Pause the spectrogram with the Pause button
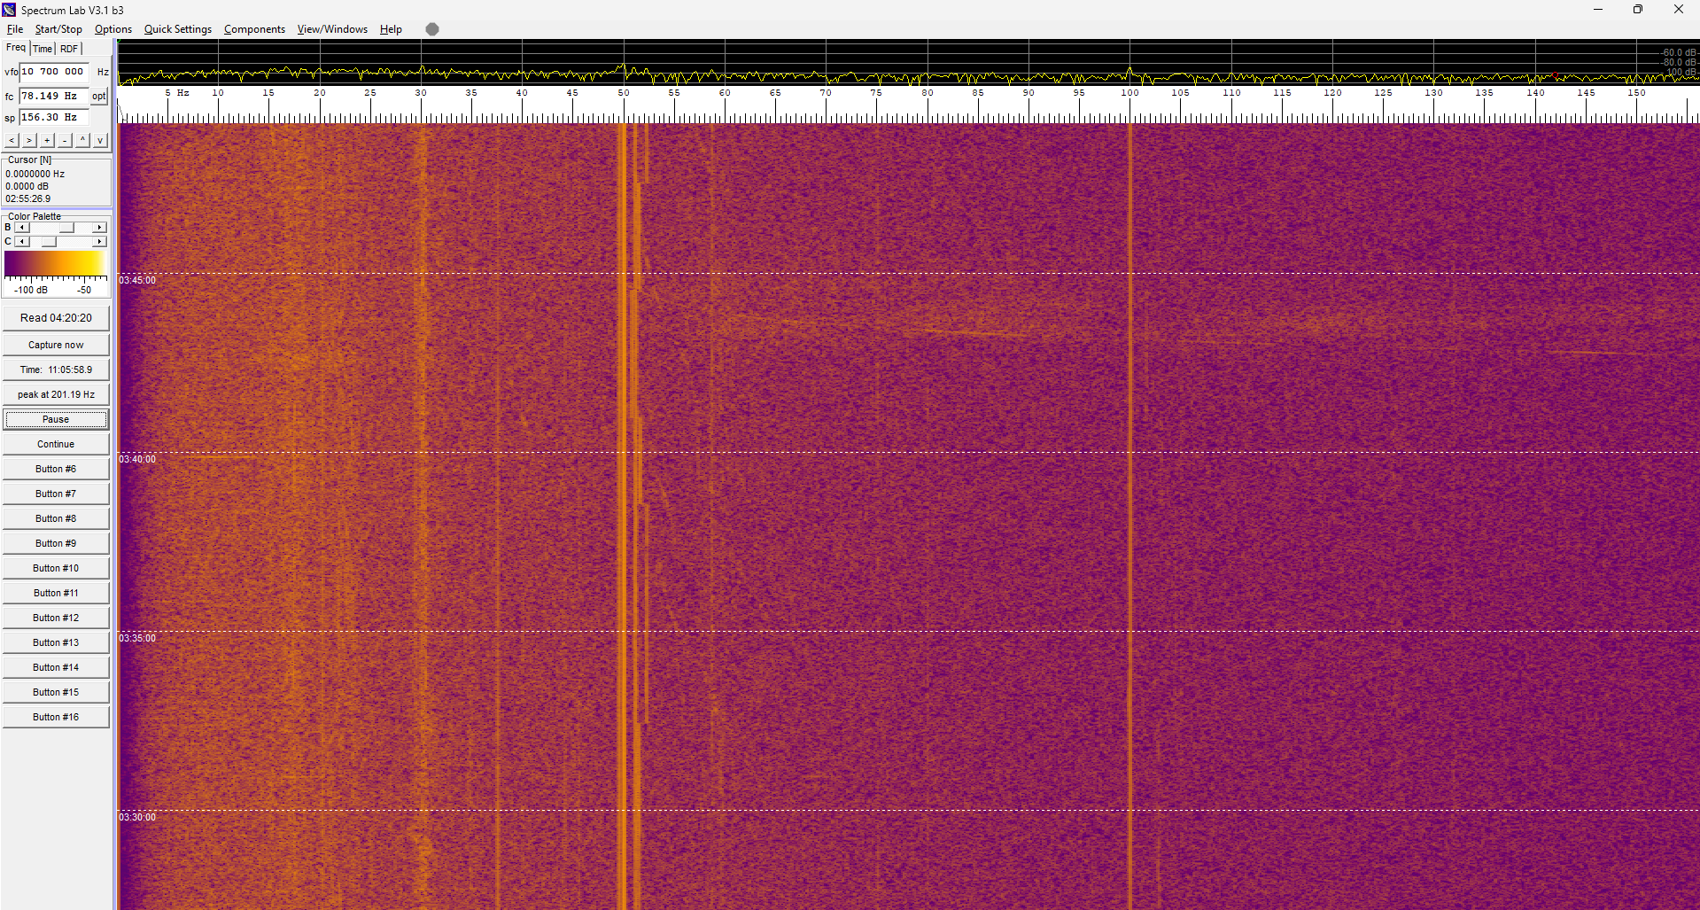Image resolution: width=1700 pixels, height=910 pixels. (x=56, y=419)
